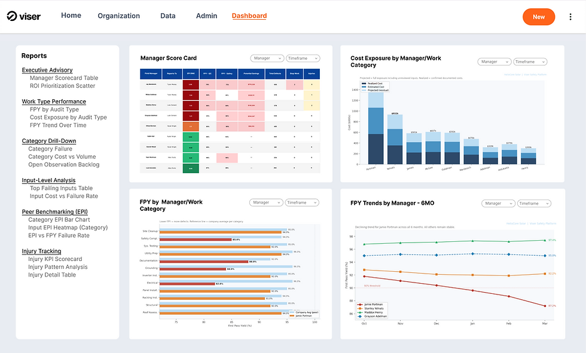Screen dimensions: 586x353
Task: Go to the Home tab
Action: [71, 16]
